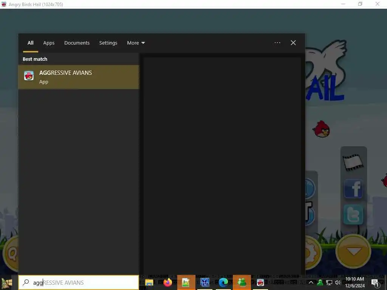Open the green people messenger taskbar app

pyautogui.click(x=241, y=282)
